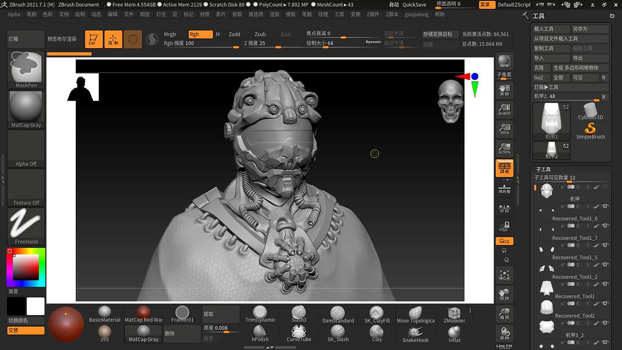Select the Inflat brush
622x350 pixels.
tap(454, 333)
